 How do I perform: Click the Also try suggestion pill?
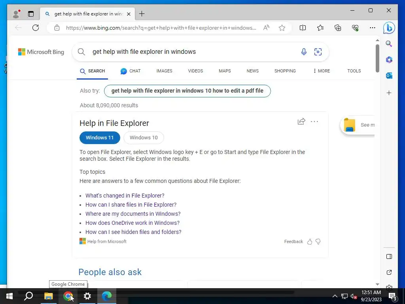tap(187, 91)
